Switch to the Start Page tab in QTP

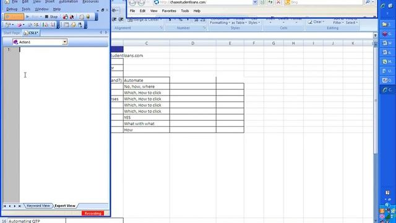12,33
